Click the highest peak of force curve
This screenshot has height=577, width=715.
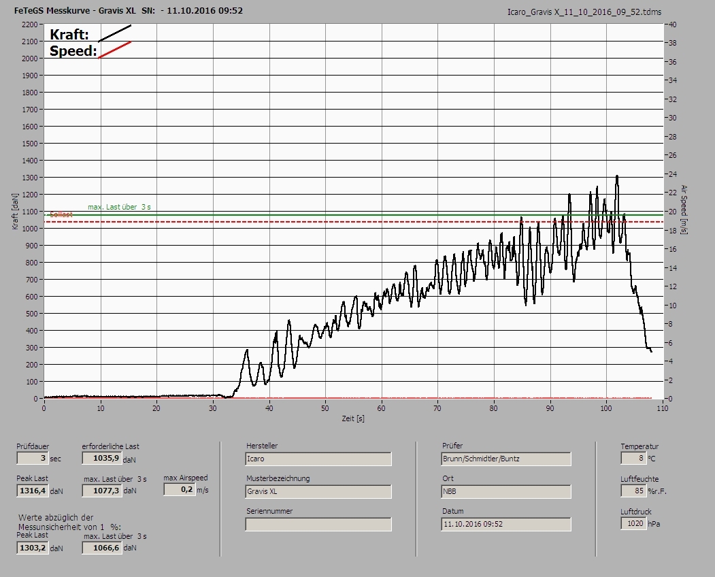click(x=617, y=176)
